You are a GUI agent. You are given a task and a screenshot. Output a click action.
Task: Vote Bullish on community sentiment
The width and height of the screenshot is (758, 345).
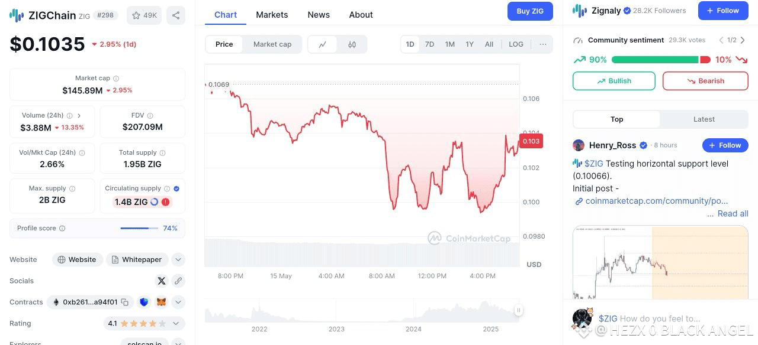[x=614, y=81]
